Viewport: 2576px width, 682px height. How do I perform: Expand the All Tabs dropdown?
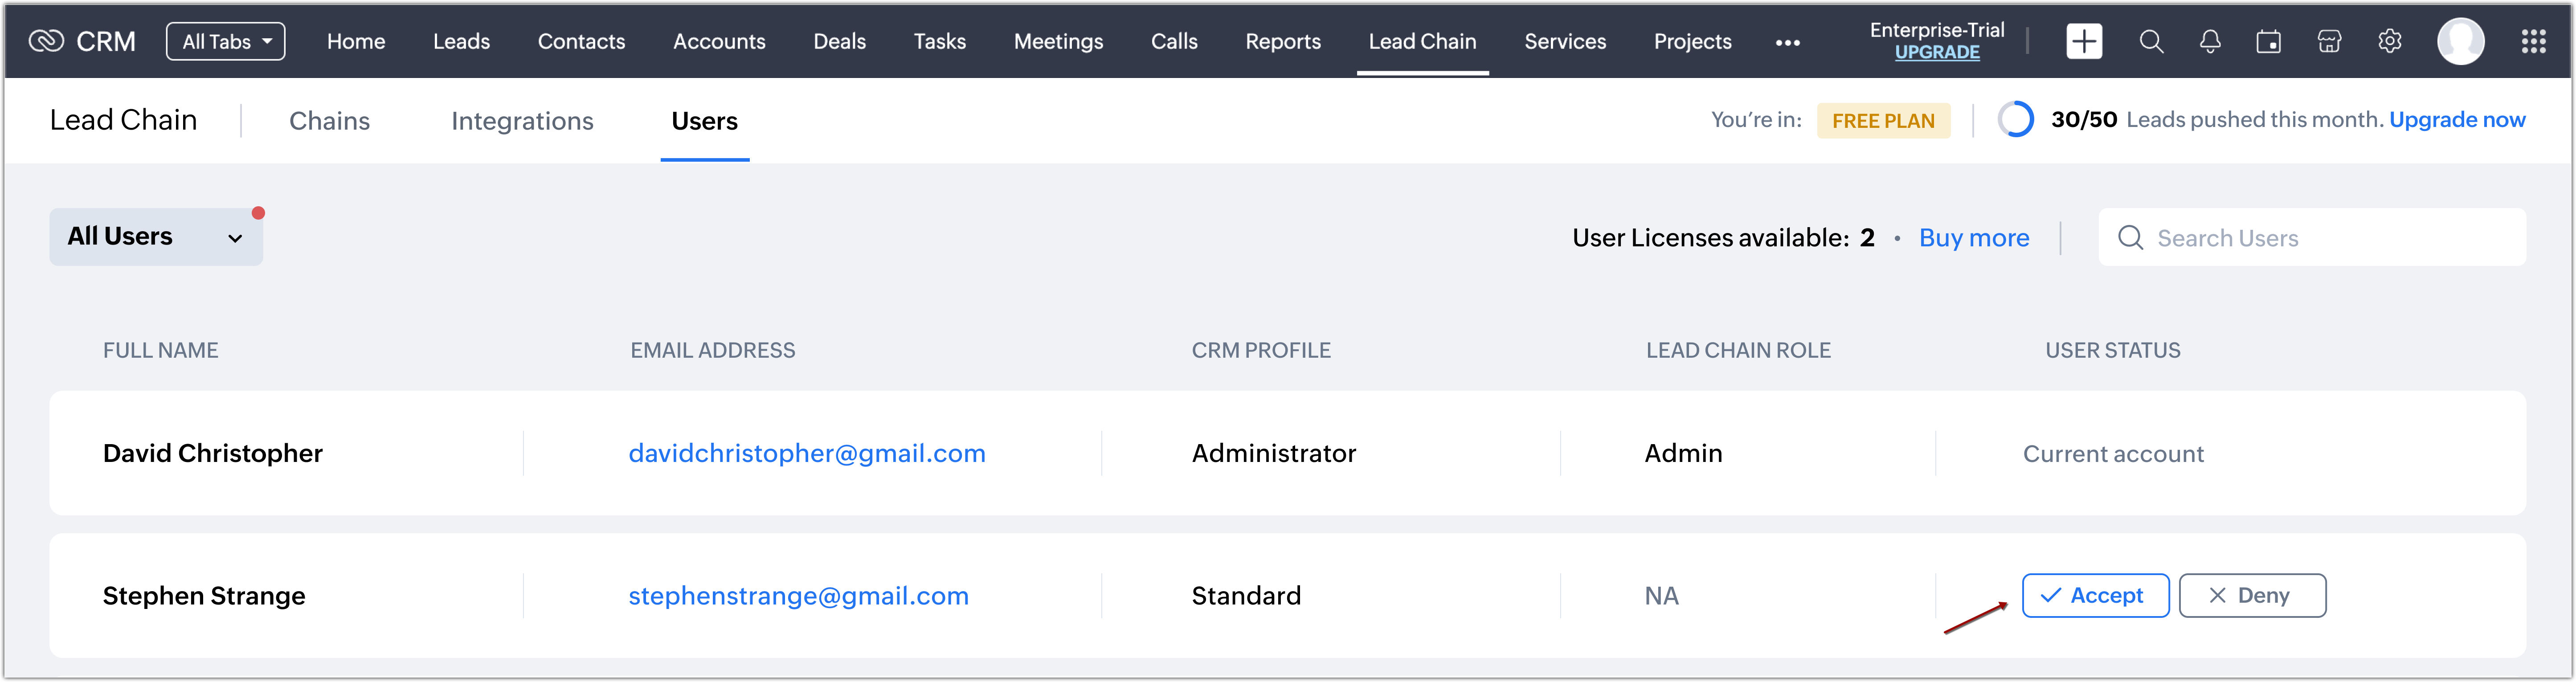click(x=226, y=41)
